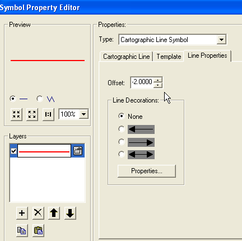The image size is (242, 241).
Task: Decrease Offset with the spinner down arrow
Action: 158,85
